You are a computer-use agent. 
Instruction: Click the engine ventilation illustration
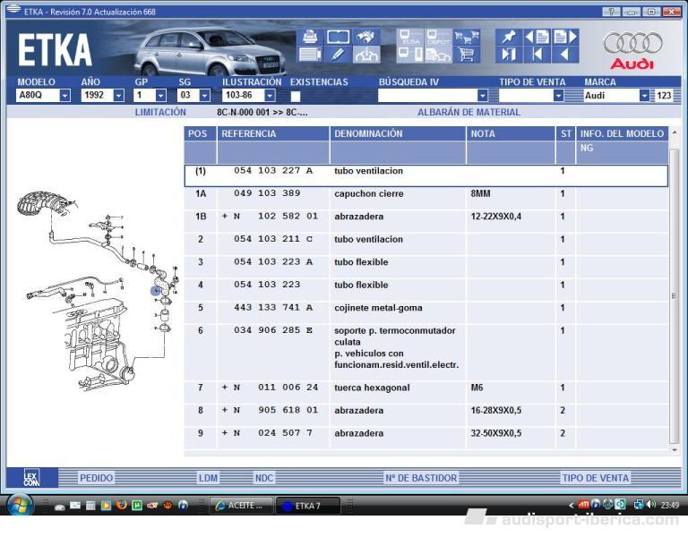tap(96, 290)
